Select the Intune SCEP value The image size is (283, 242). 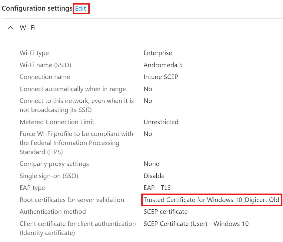[x=161, y=77]
